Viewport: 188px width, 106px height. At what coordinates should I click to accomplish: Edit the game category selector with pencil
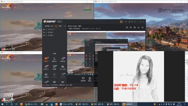click(x=74, y=29)
